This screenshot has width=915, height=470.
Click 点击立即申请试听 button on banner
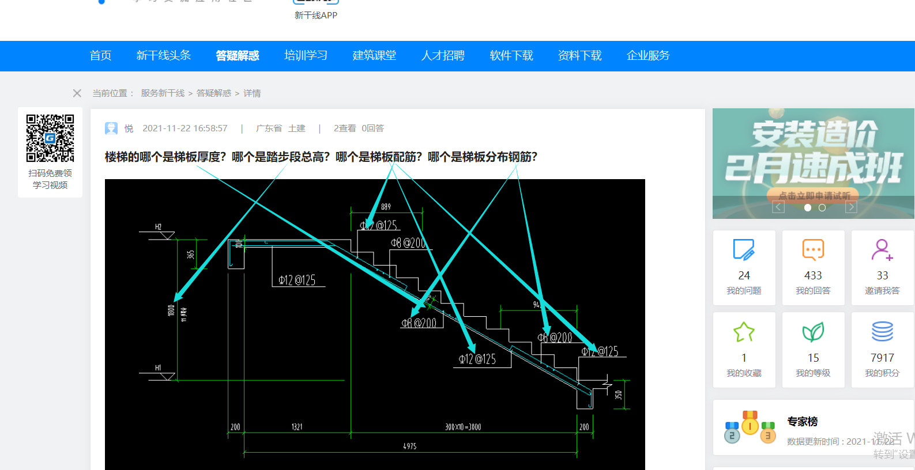814,195
